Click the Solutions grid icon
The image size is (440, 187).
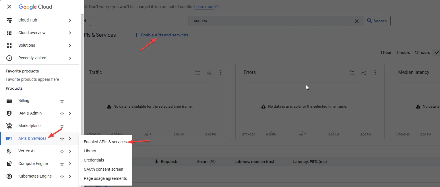coord(9,46)
